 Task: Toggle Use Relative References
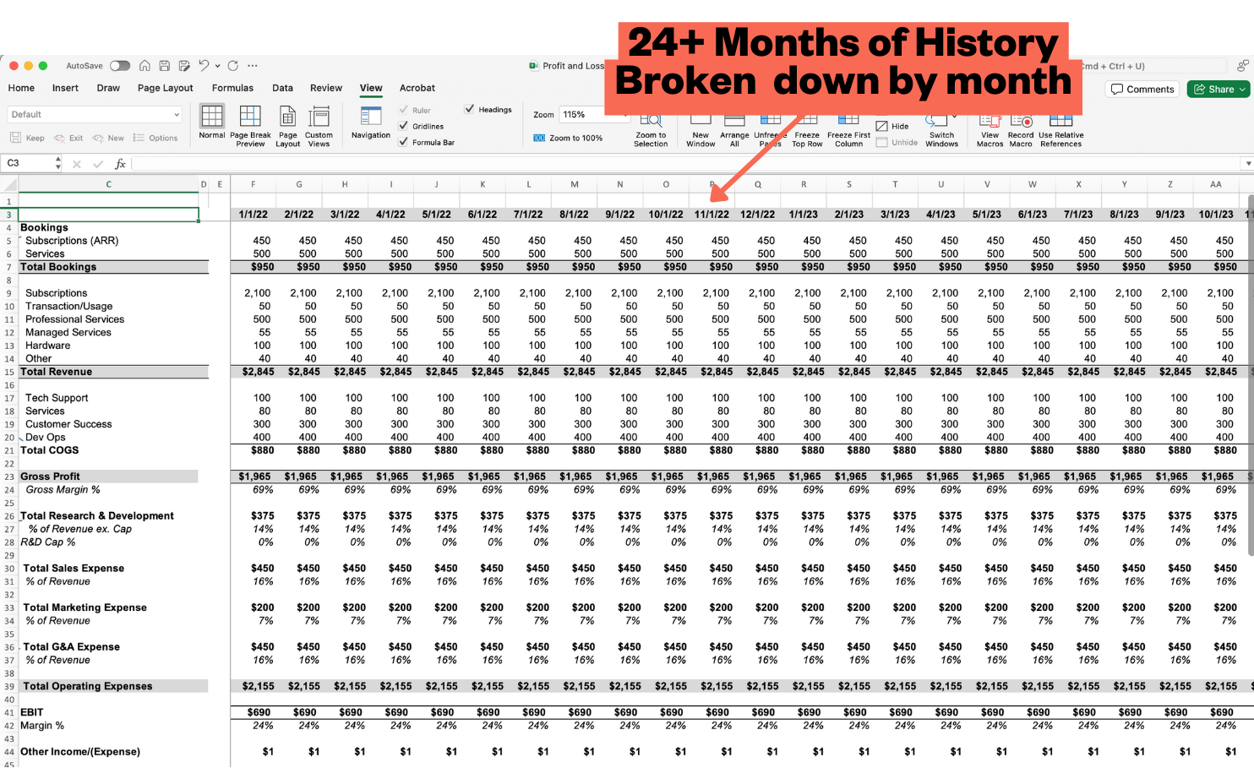point(1060,131)
